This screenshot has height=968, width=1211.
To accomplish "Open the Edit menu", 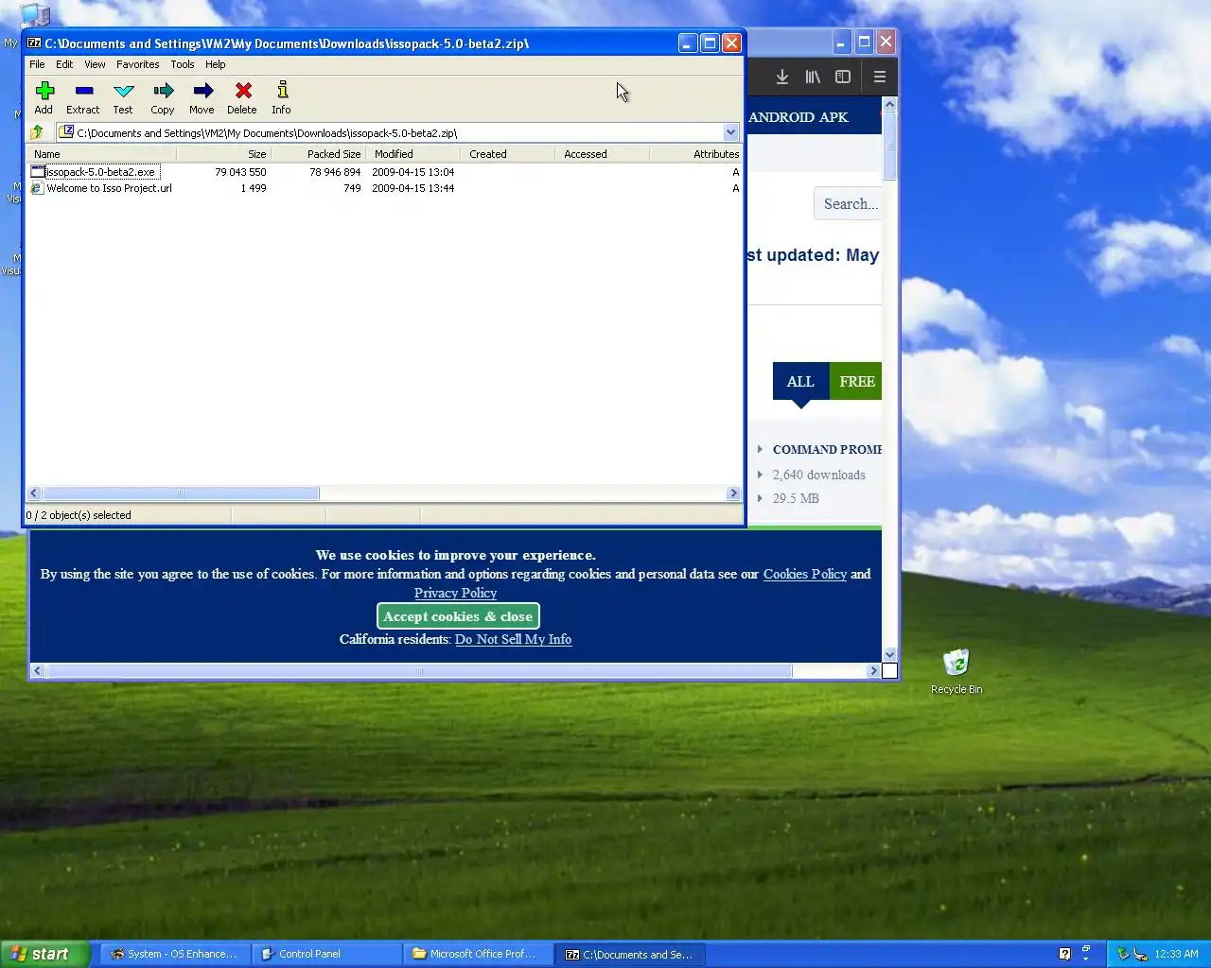I will tap(64, 64).
